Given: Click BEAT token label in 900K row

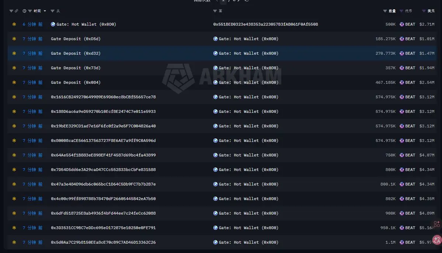Looking at the screenshot, I should (x=410, y=213).
